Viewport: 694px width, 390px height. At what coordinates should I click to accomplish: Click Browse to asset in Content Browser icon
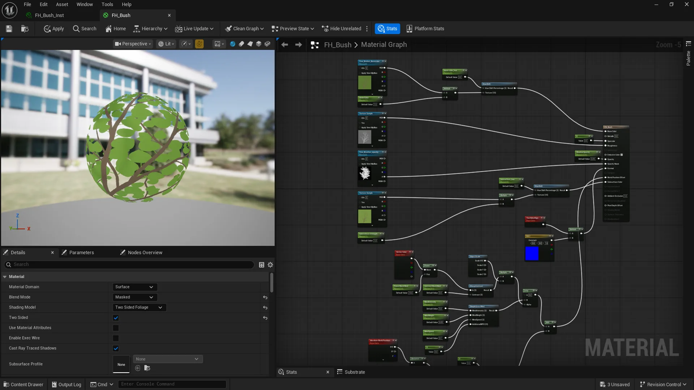[x=25, y=29]
